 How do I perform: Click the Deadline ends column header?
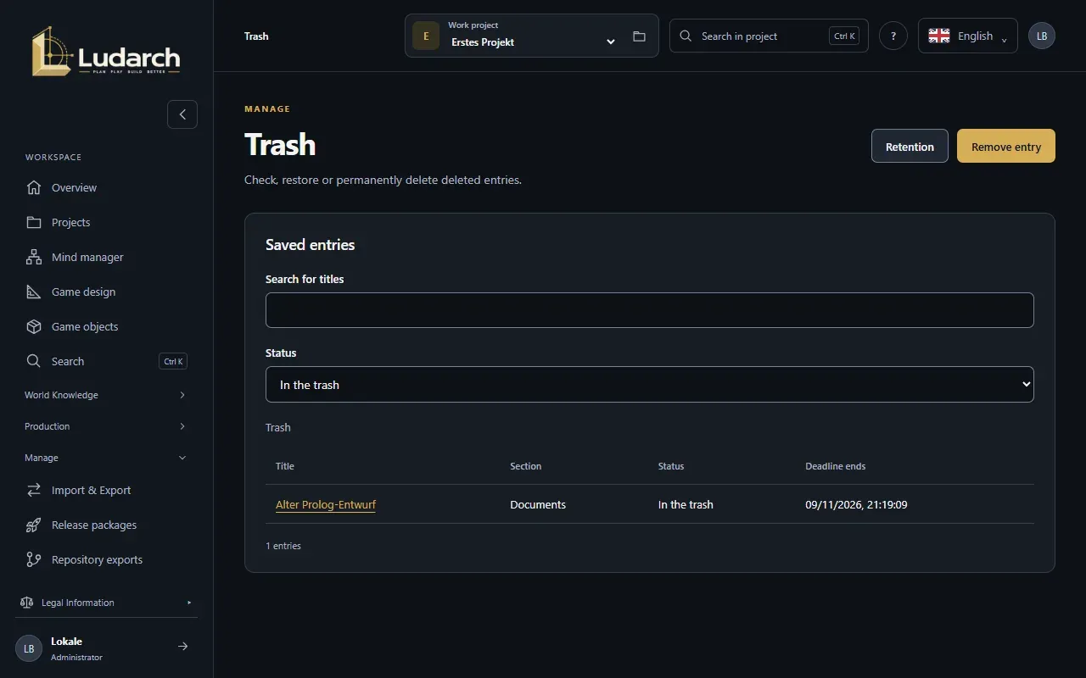(x=836, y=466)
